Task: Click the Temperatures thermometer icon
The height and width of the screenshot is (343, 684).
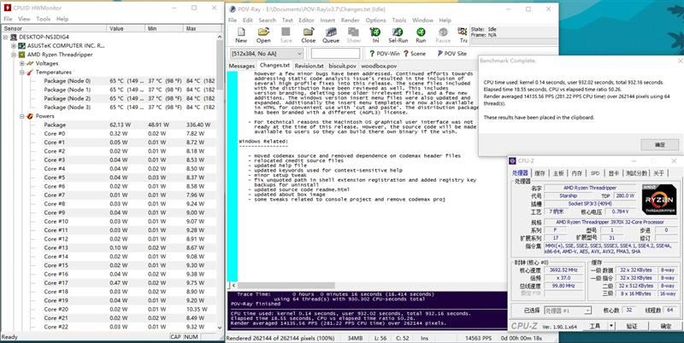Action: [x=30, y=73]
